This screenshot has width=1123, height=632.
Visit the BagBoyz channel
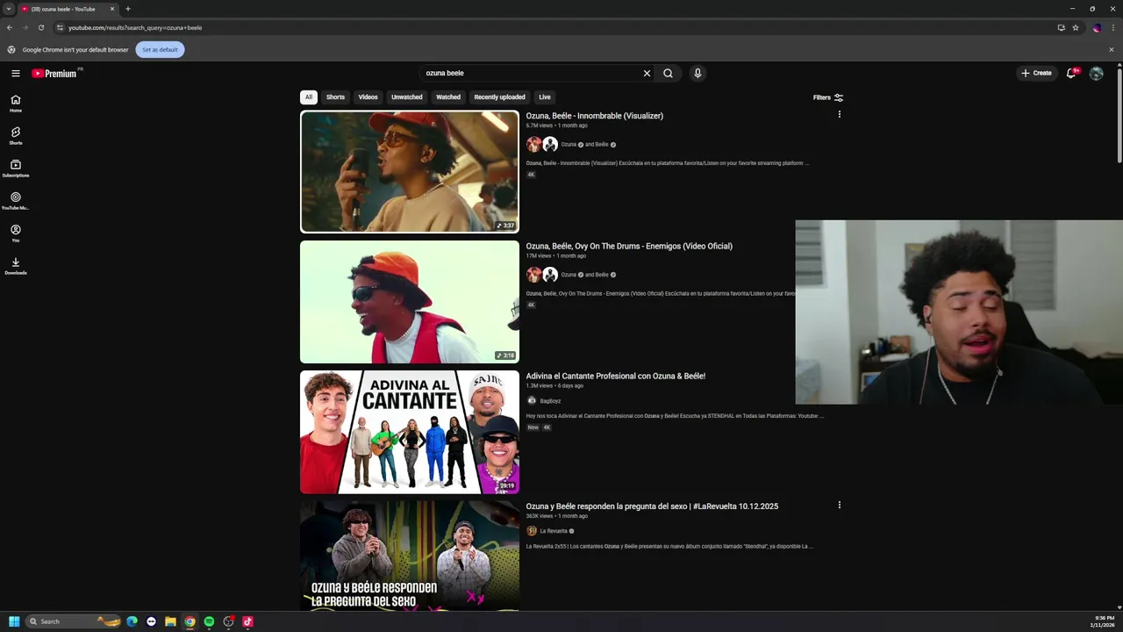click(x=550, y=401)
